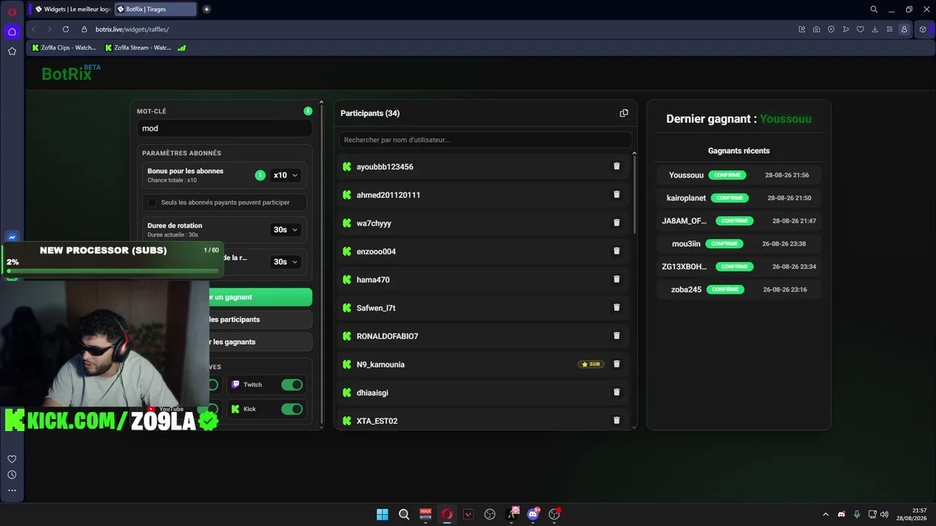Viewport: 936px width, 526px height.
Task: Show info for subscriber bonus
Action: coord(260,175)
